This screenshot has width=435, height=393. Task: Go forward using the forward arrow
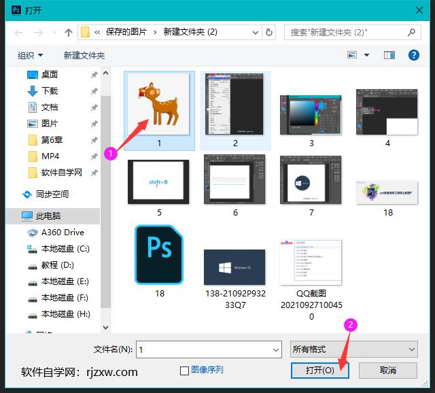coord(38,33)
